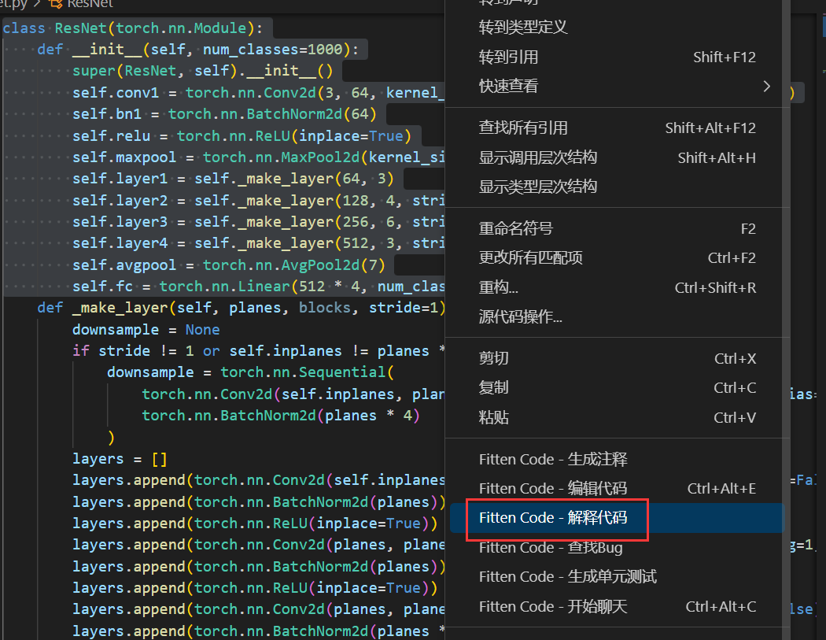Select 转到类型定义 from context menu
This screenshot has width=826, height=640.
click(523, 28)
